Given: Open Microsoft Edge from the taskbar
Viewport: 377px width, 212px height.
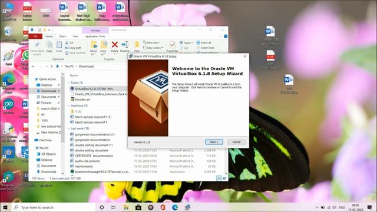Looking at the screenshot, I should click(x=175, y=207).
